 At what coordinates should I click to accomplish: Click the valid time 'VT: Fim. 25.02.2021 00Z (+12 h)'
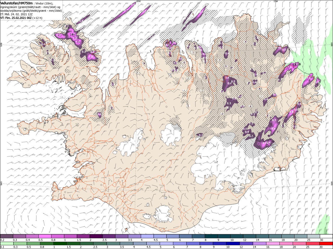(21, 18)
